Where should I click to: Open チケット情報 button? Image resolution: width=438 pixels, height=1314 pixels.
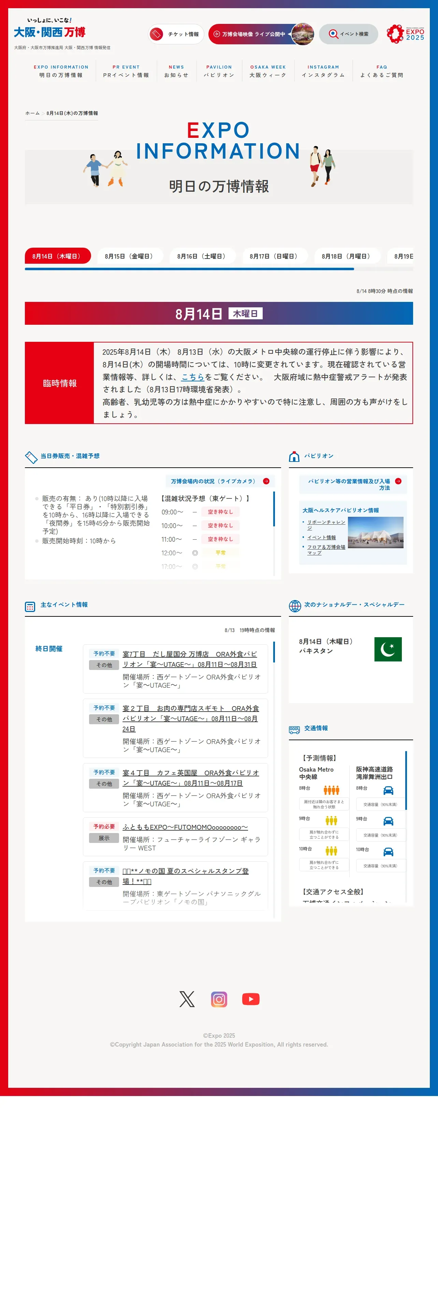point(176,34)
